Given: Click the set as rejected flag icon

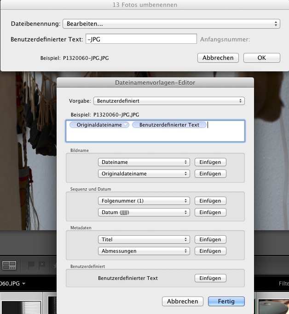Looking at the screenshot, I should click(42, 265).
